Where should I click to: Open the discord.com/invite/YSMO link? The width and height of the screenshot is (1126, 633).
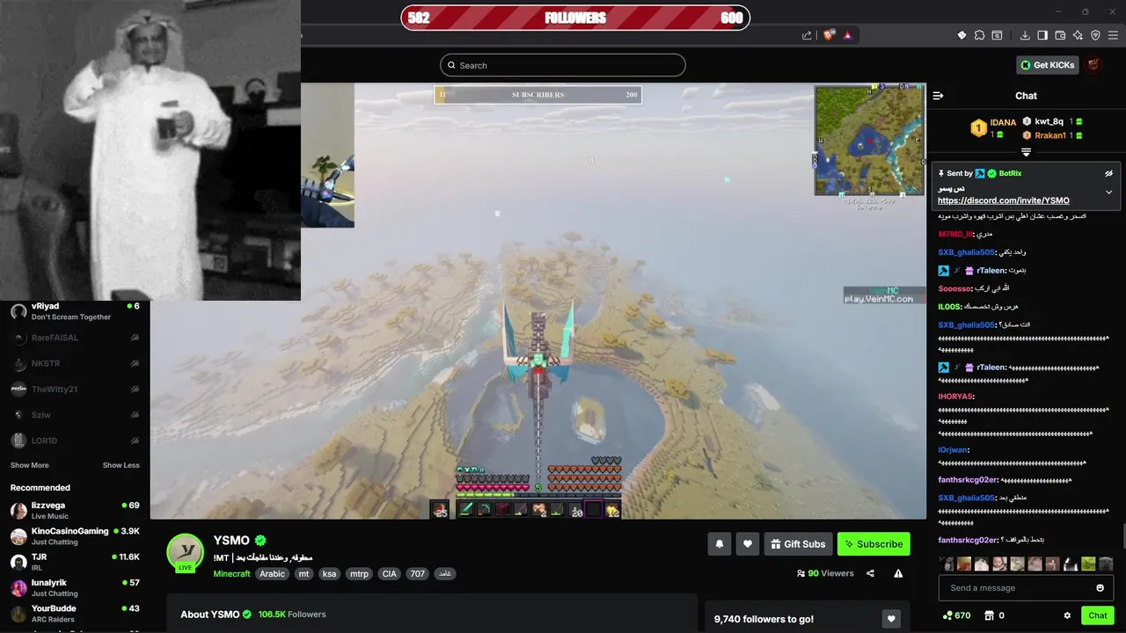coord(1004,200)
